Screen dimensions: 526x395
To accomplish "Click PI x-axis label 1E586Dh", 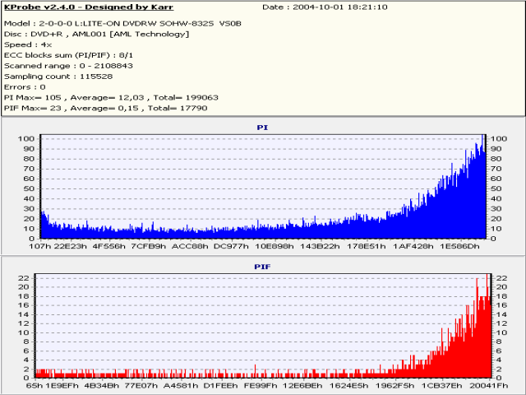I will [460, 246].
